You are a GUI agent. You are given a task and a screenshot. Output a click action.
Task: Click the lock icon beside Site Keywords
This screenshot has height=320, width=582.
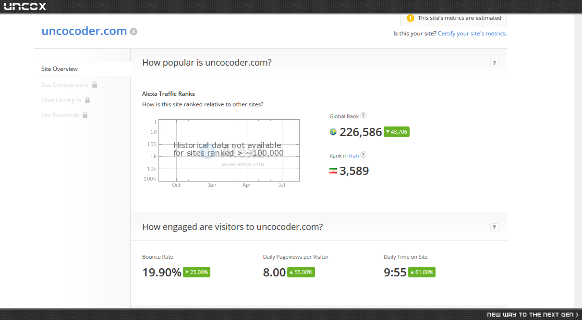[85, 114]
